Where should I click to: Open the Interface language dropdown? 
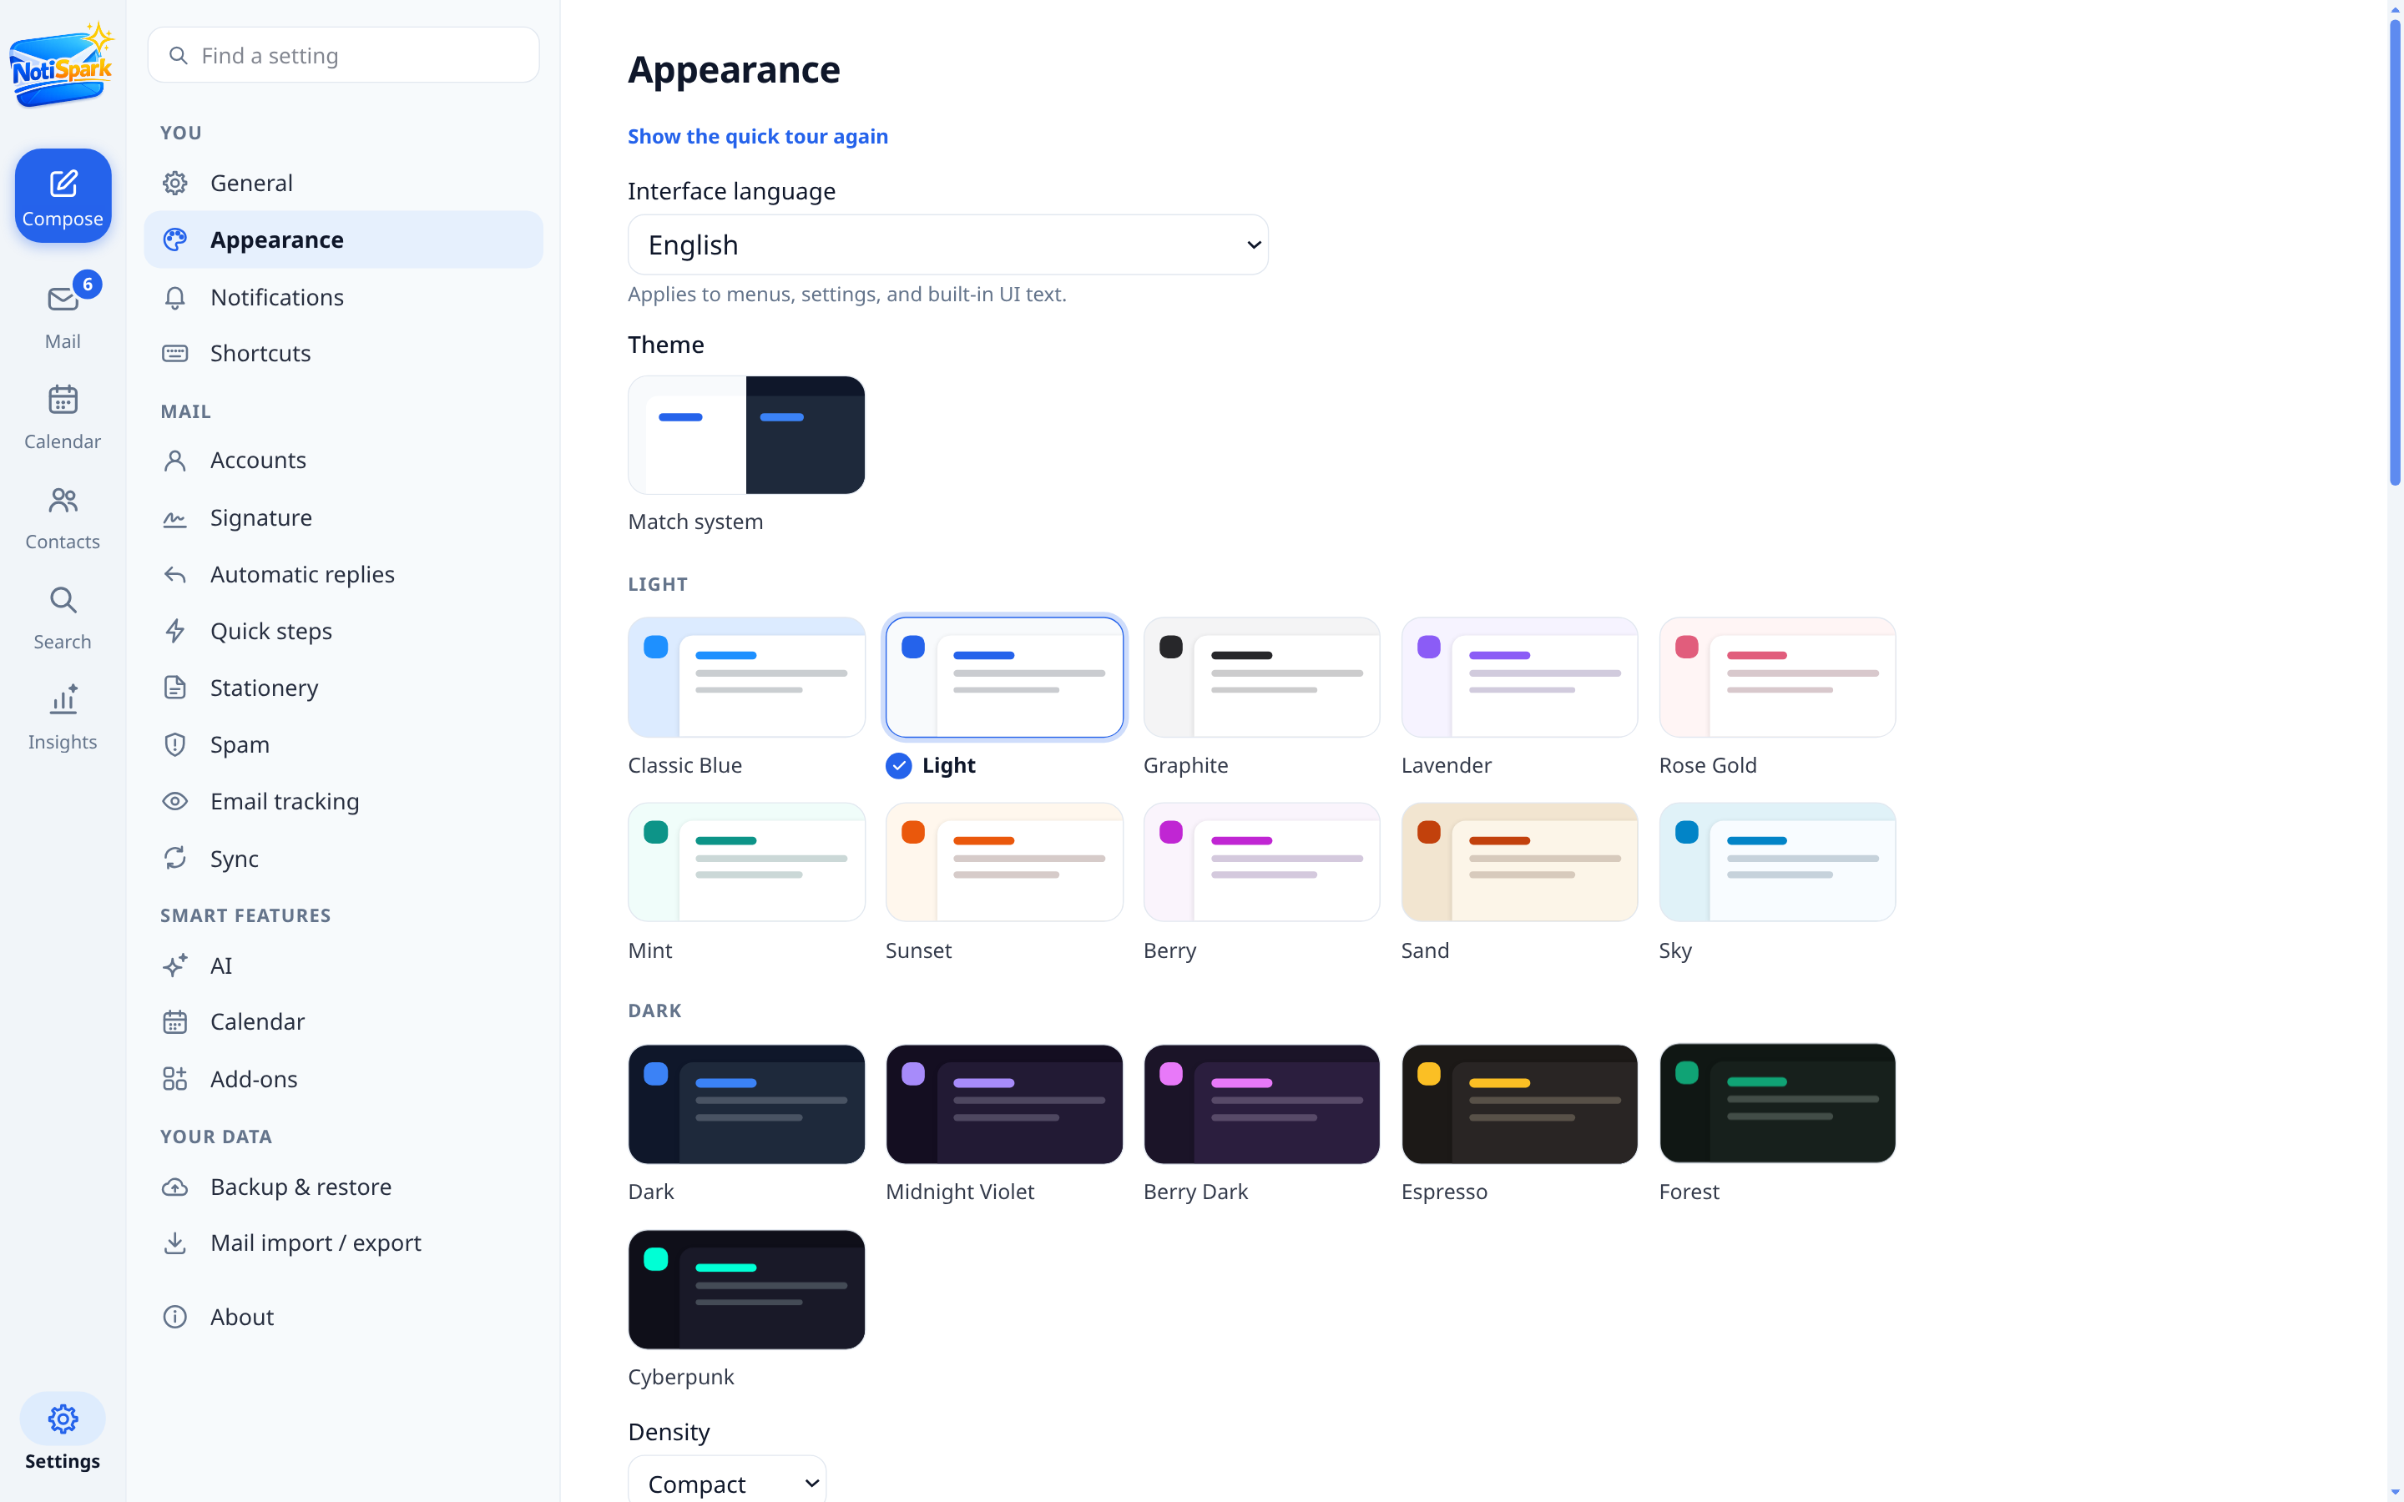(947, 244)
